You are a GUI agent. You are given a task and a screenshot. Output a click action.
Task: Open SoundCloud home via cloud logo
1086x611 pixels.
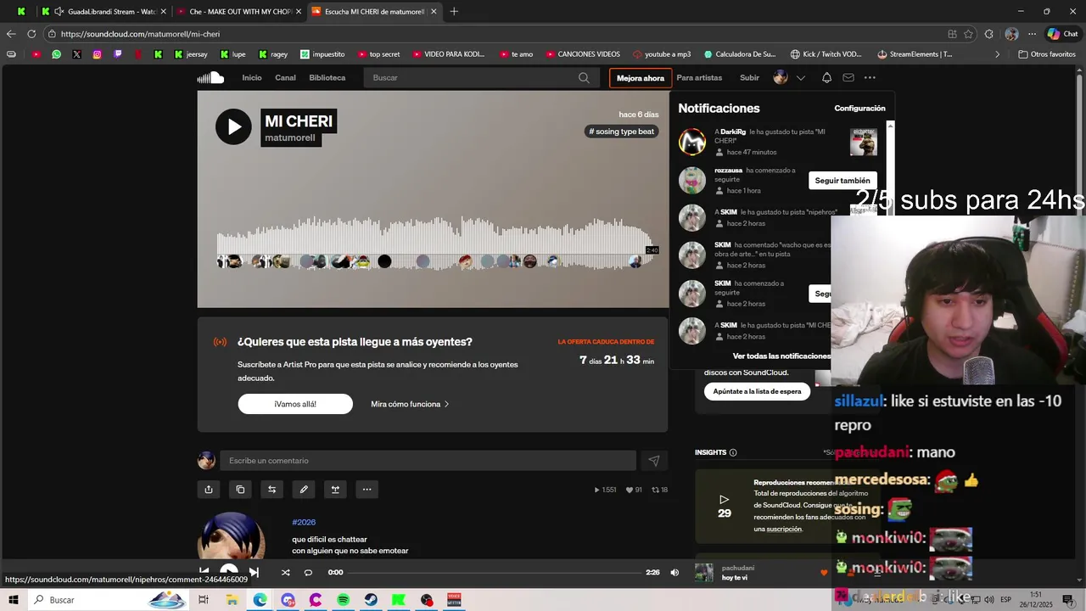pyautogui.click(x=210, y=77)
